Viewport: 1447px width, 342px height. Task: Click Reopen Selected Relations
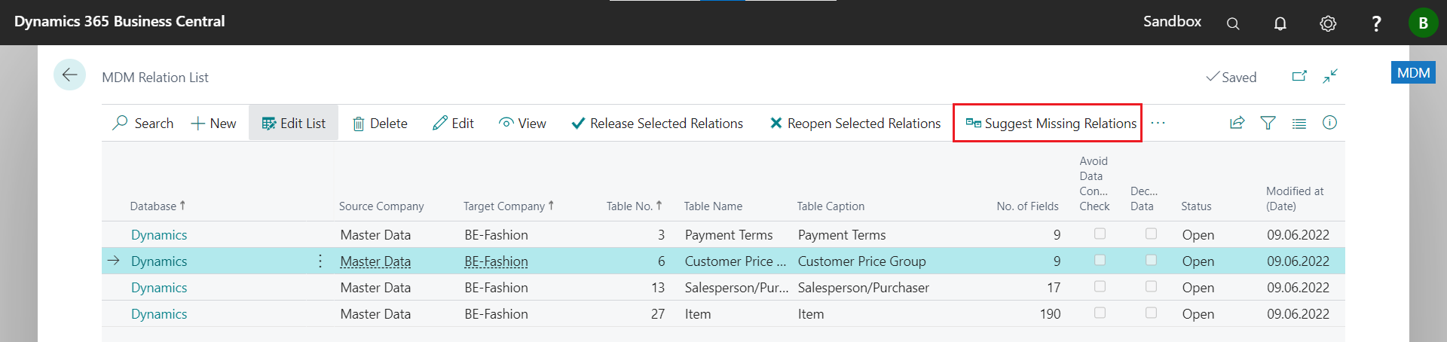[x=855, y=123]
